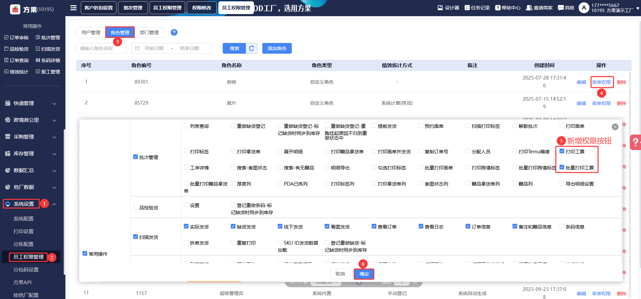Switch to the 部门管理 tab
The width and height of the screenshot is (641, 299).
[x=149, y=33]
